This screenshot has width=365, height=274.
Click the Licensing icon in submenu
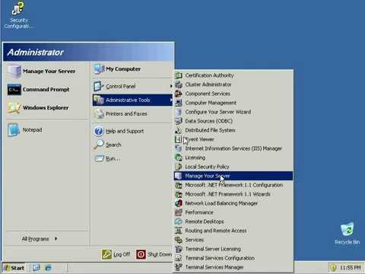click(x=179, y=158)
